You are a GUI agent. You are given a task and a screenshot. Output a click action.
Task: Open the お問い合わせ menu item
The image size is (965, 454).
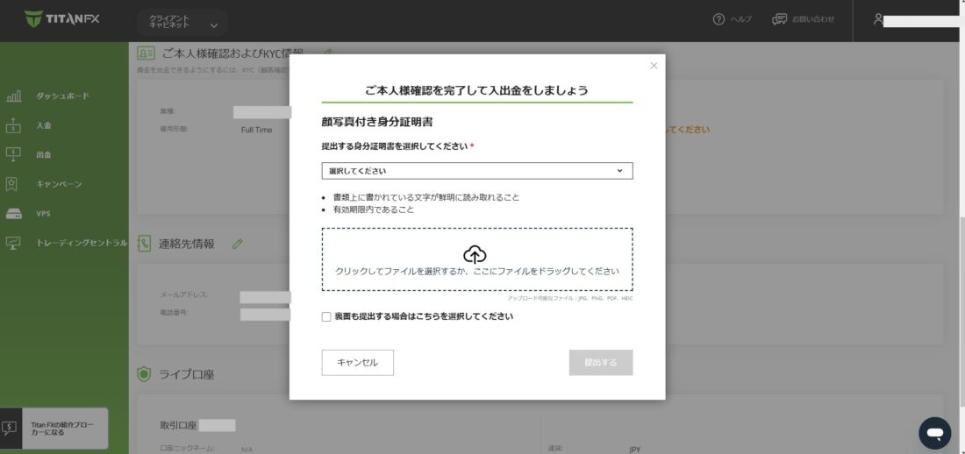click(803, 19)
